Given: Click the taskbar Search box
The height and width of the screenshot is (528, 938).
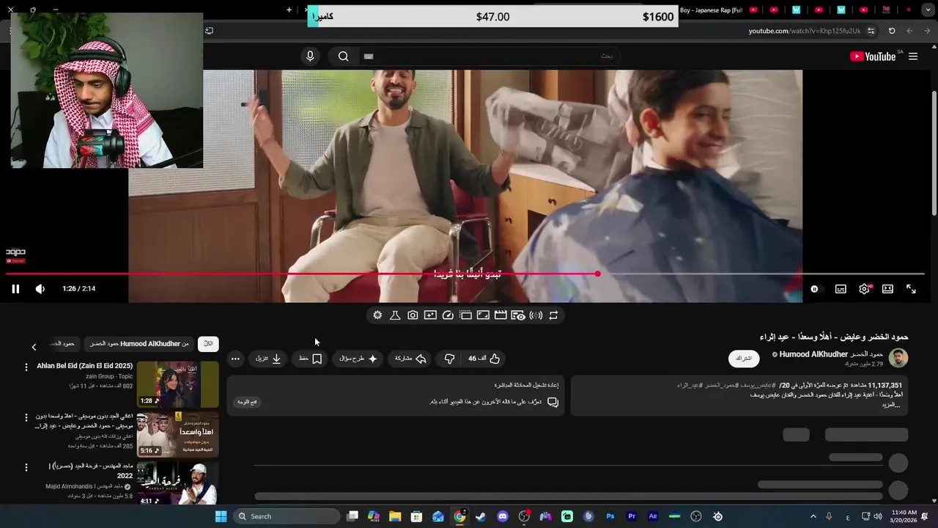Looking at the screenshot, I should pos(287,516).
